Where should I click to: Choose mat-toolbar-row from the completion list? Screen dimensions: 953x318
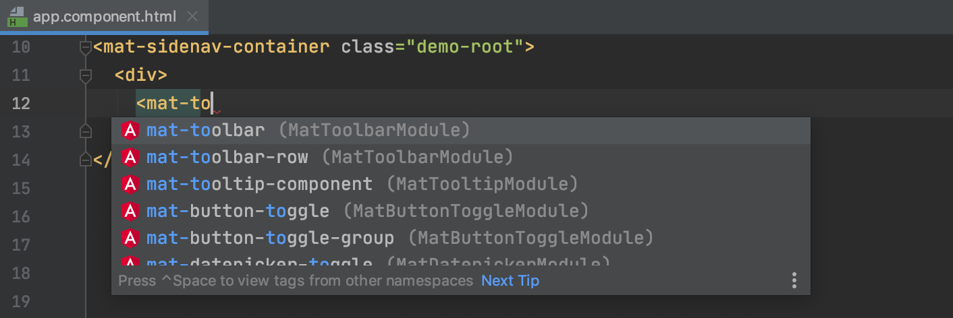pyautogui.click(x=227, y=157)
